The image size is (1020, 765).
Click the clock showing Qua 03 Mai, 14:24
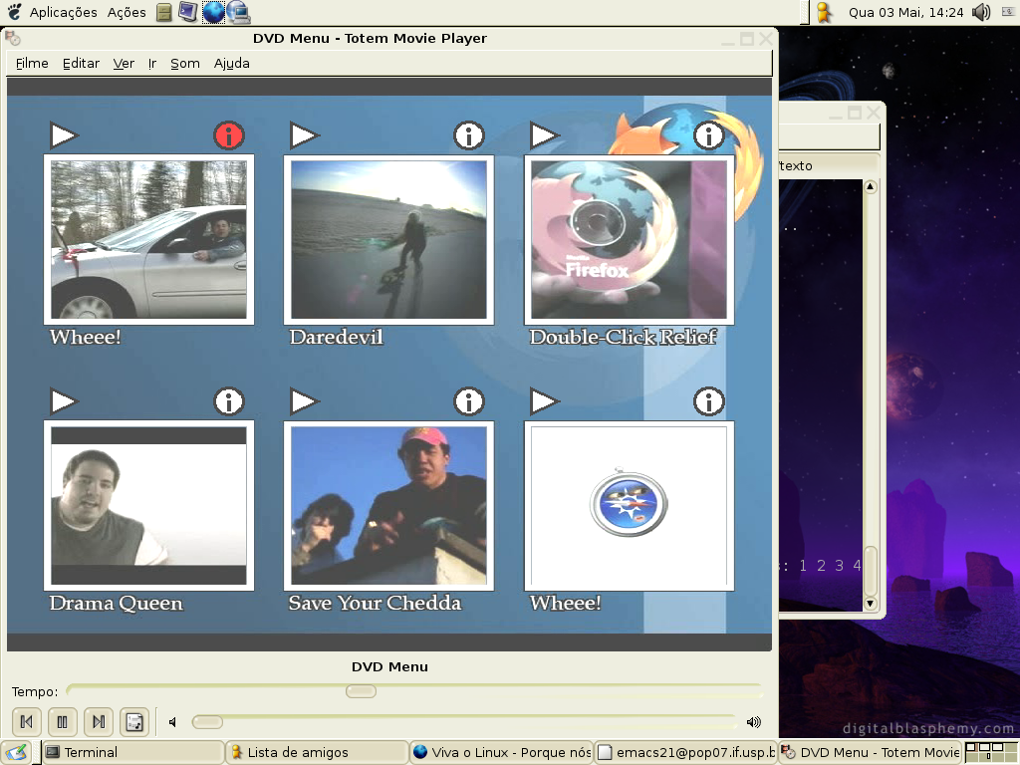[x=905, y=12]
